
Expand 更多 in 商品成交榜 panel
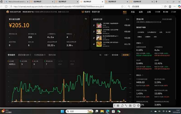(x=127, y=19)
